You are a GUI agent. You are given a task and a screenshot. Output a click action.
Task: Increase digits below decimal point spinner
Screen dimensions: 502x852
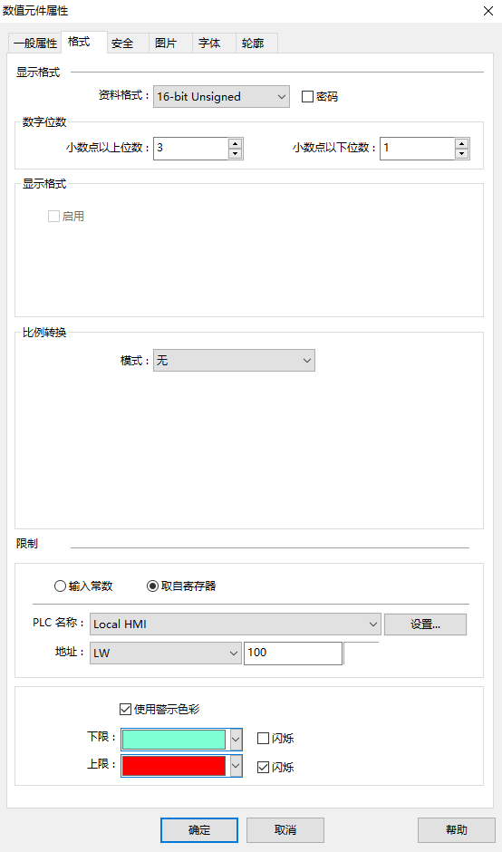coord(461,143)
